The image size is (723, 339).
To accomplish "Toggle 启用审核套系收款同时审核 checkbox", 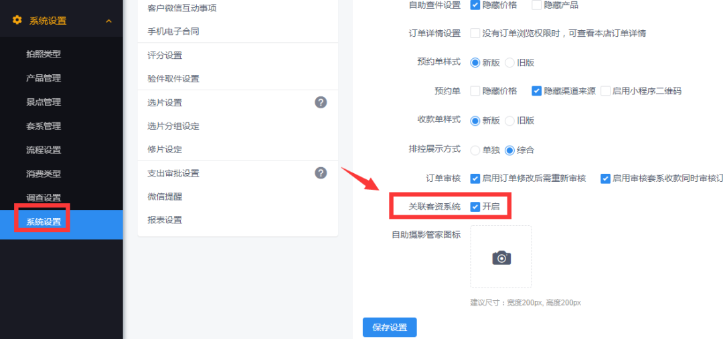I will click(605, 179).
